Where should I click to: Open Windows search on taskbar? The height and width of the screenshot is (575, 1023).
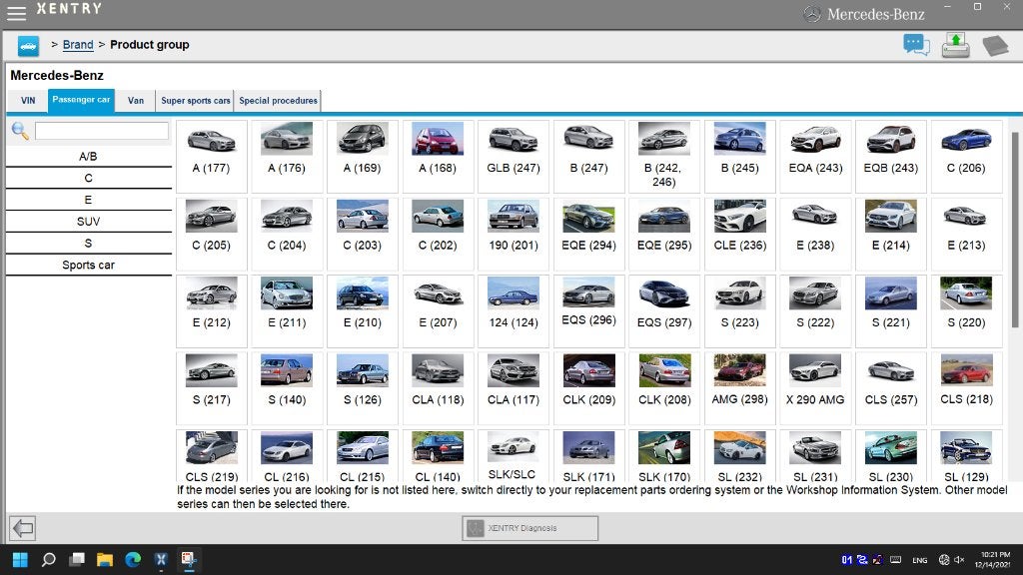coord(48,559)
